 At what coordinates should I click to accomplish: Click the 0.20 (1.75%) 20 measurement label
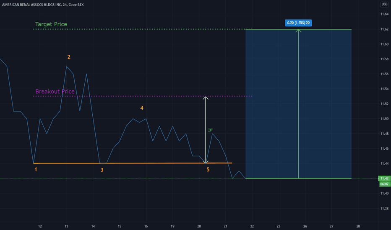(x=298, y=23)
